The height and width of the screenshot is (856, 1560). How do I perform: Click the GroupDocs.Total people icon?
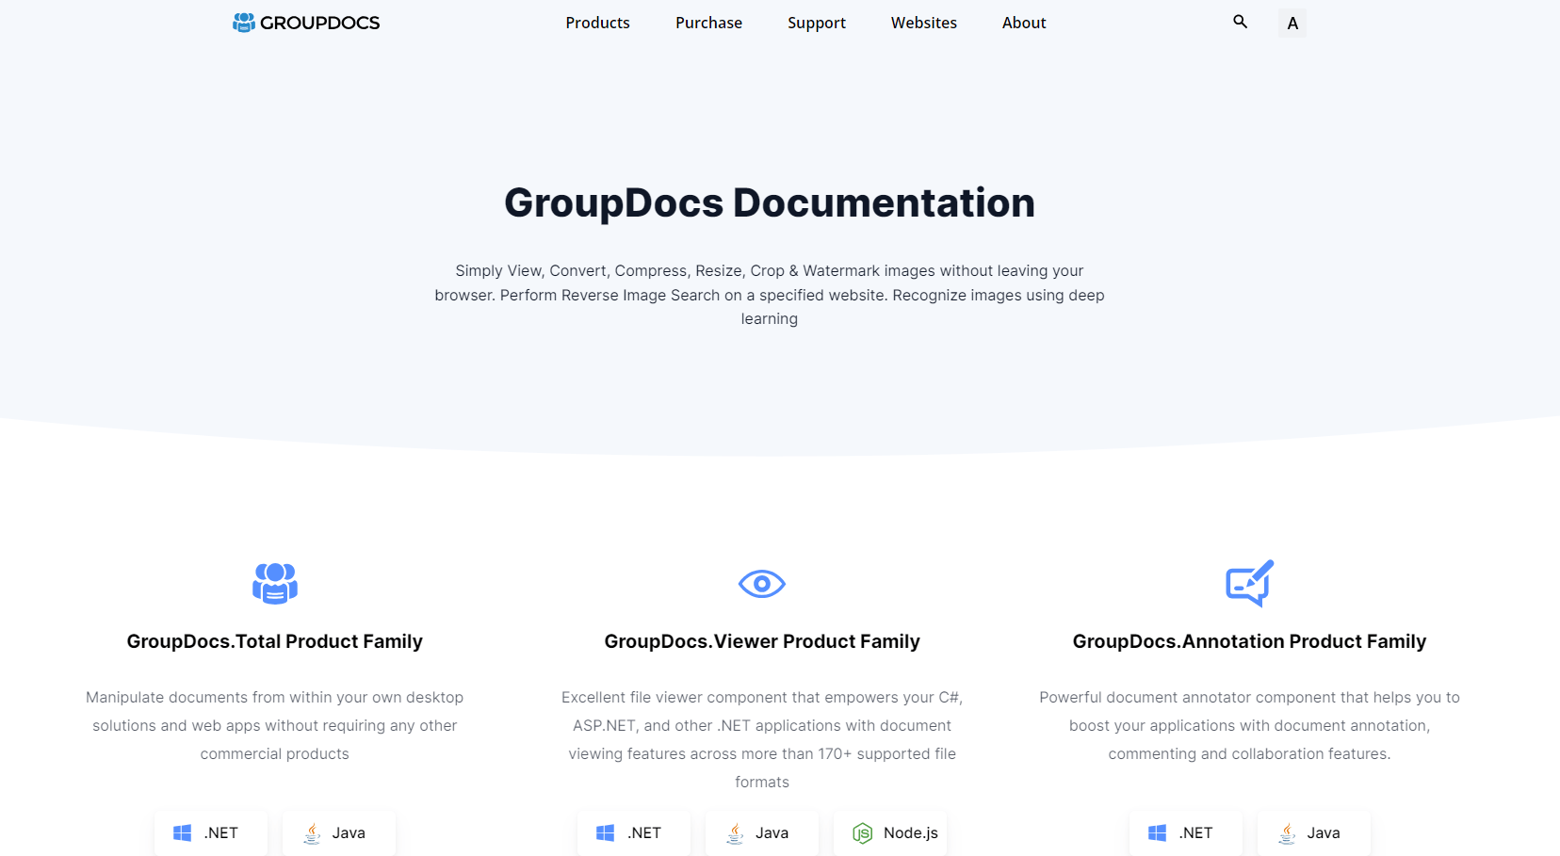275,583
